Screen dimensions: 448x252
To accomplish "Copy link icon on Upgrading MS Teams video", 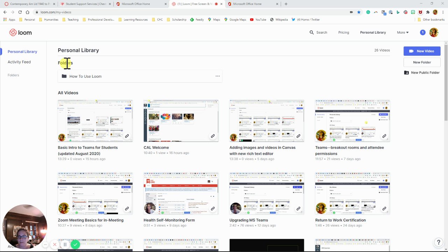I will click(298, 209).
